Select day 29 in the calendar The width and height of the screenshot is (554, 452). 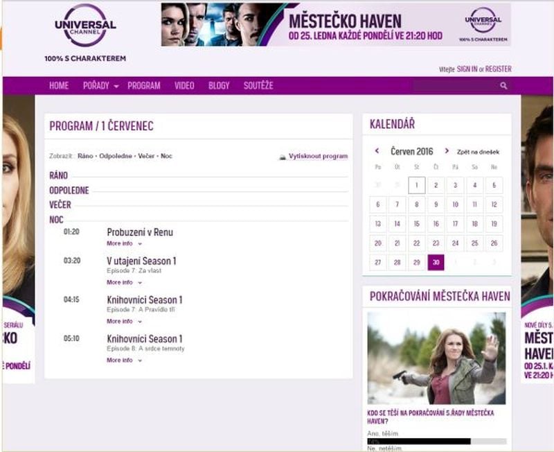[417, 263]
